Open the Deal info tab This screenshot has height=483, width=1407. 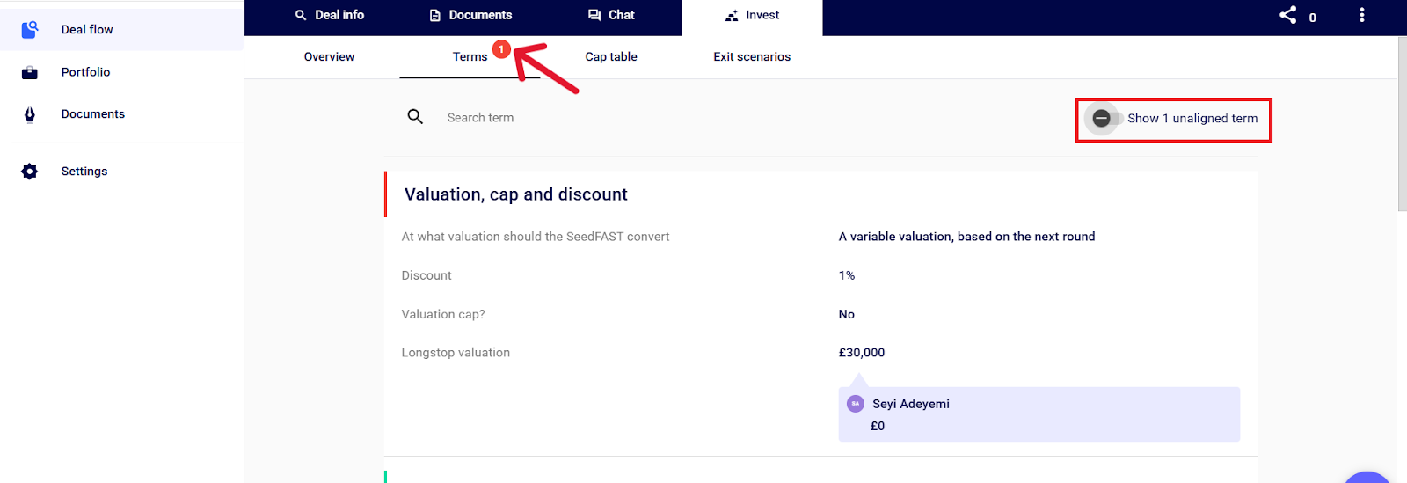pyautogui.click(x=330, y=15)
